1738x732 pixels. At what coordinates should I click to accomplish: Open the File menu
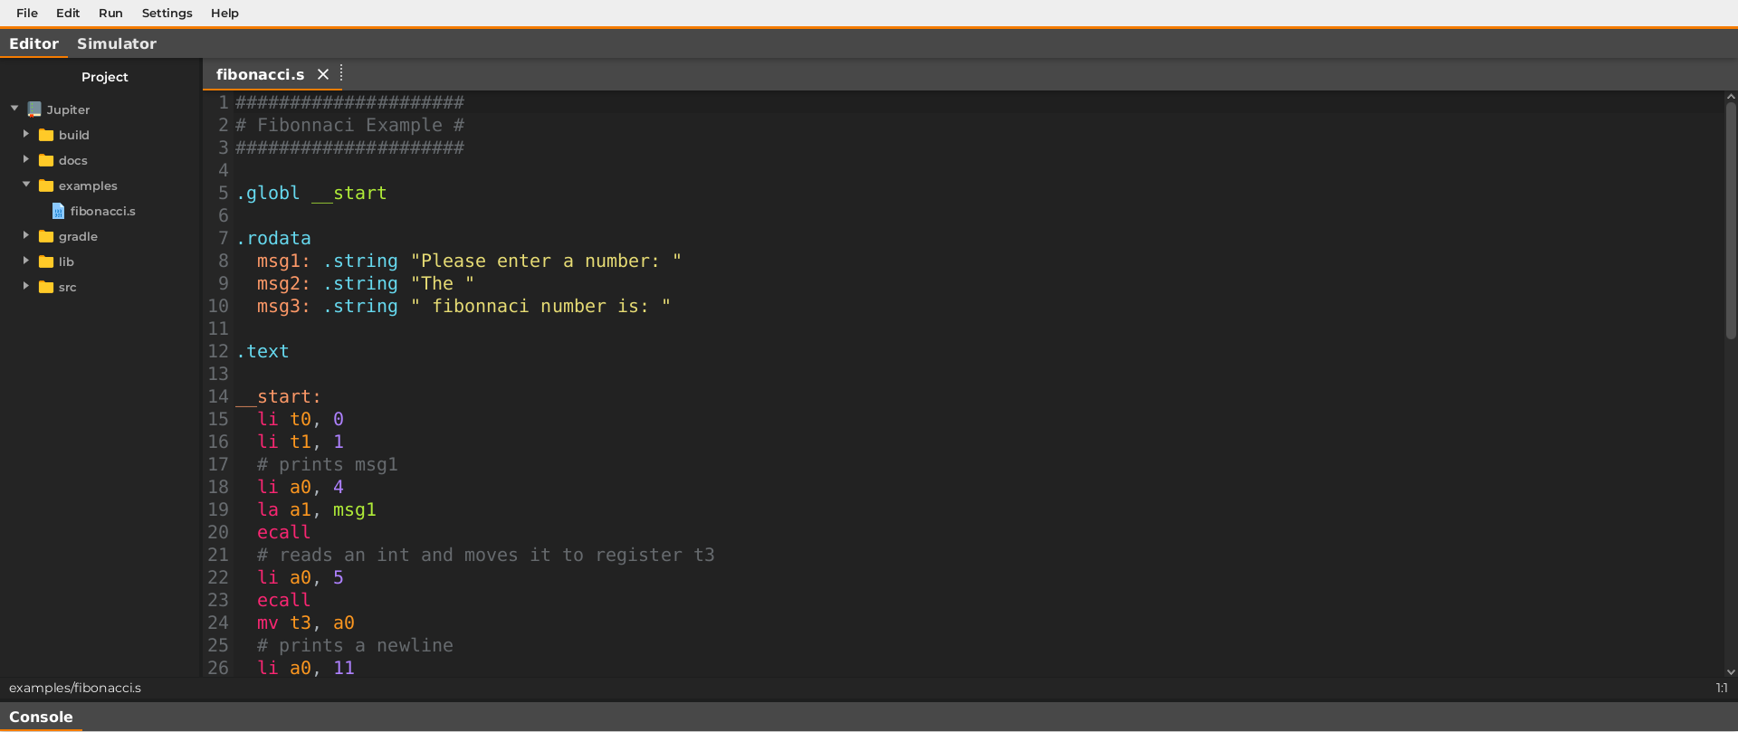click(x=27, y=13)
